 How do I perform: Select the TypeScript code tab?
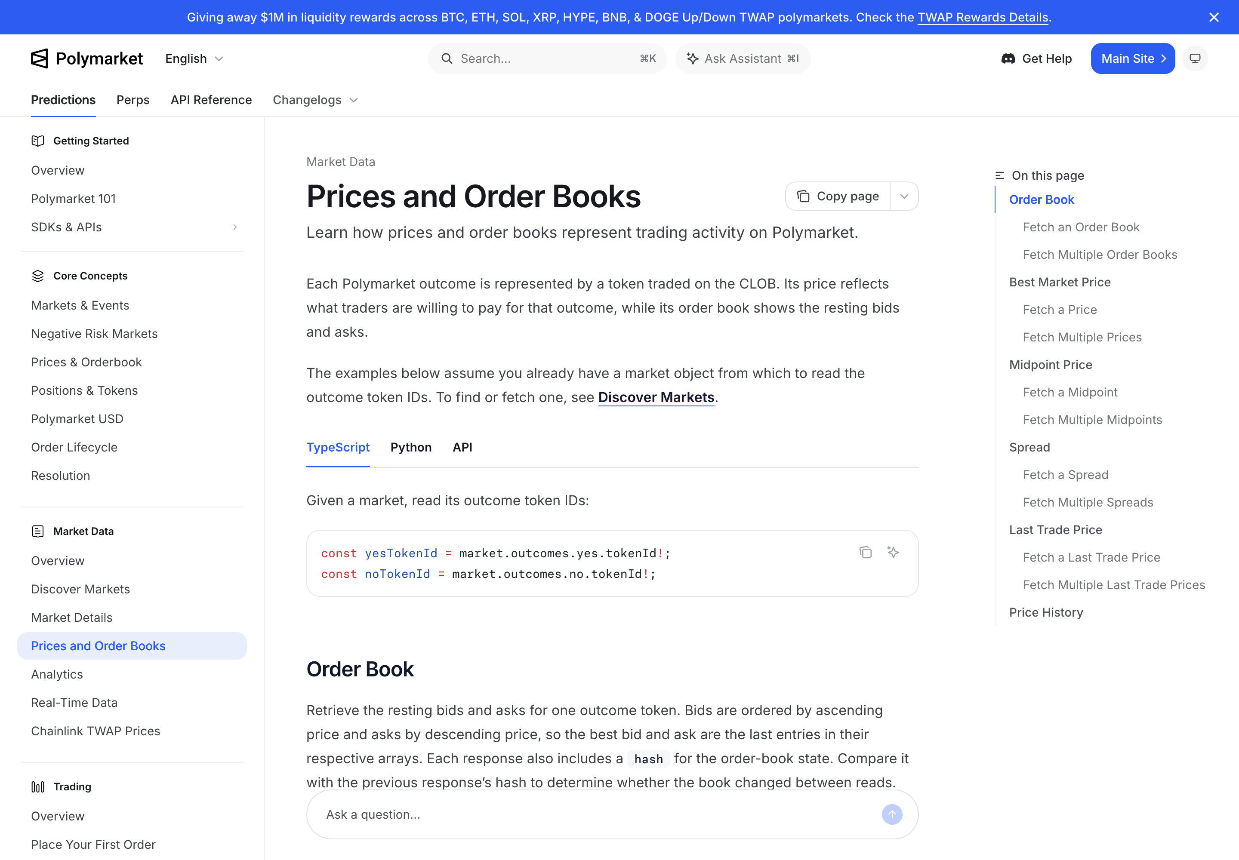[x=338, y=447]
